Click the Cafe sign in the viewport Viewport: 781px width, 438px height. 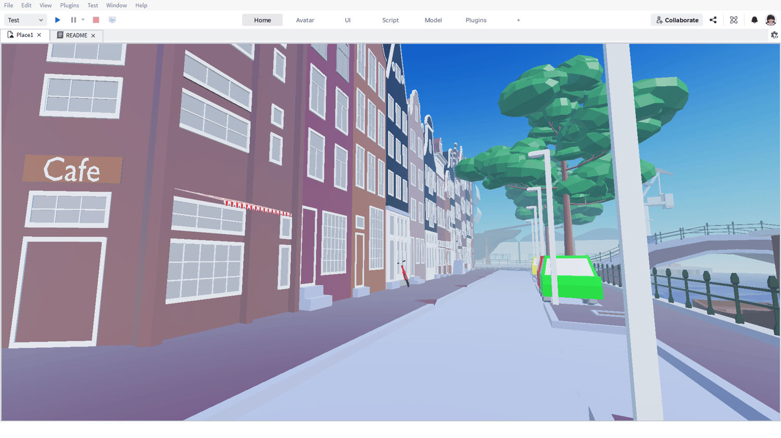pos(72,169)
